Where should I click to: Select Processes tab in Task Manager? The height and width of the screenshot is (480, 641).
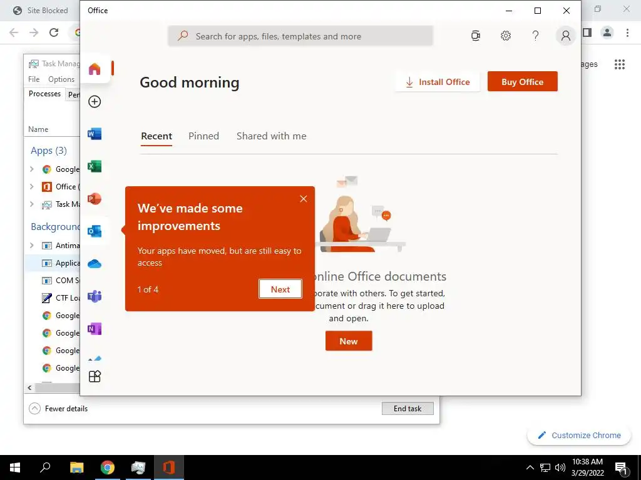click(44, 94)
